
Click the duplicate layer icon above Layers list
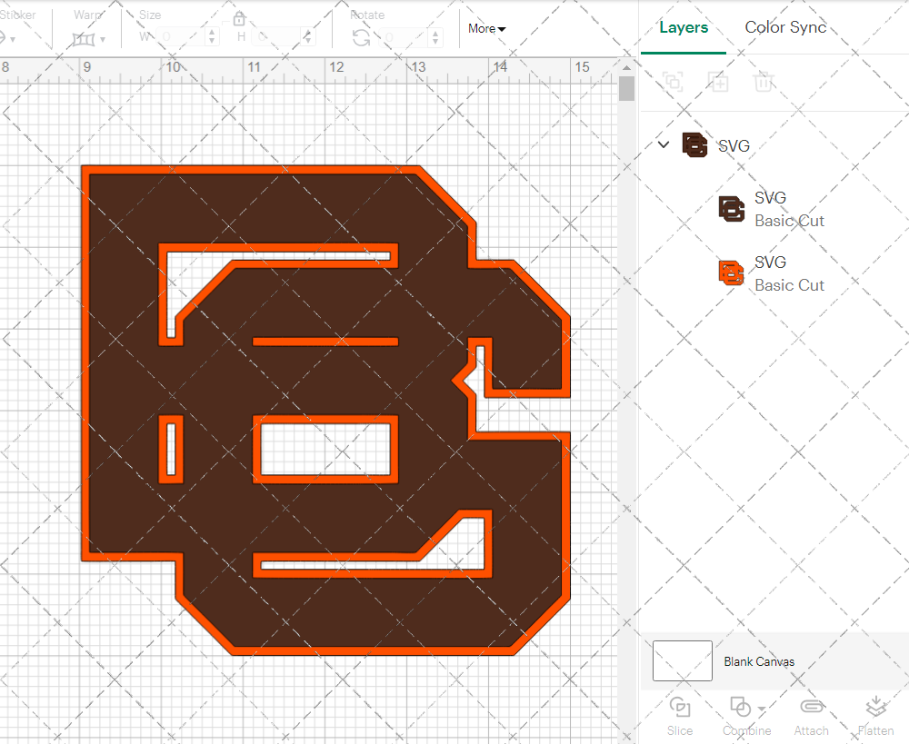coord(673,82)
